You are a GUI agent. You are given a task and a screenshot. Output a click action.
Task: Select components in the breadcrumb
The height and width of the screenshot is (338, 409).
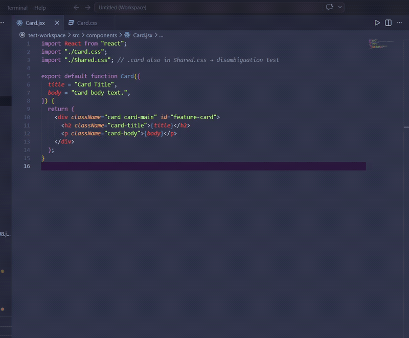pos(101,35)
